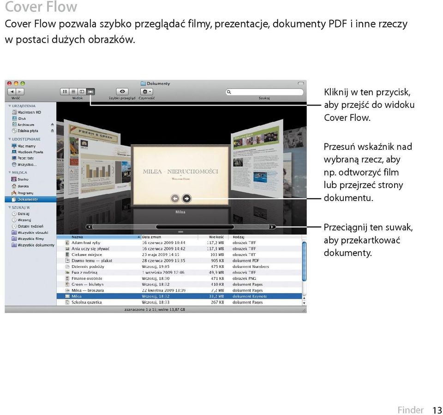Image resolution: width=443 pixels, height=415 pixels.
Task: Click the Cover Flow pane resize handle
Action: [x=181, y=232]
